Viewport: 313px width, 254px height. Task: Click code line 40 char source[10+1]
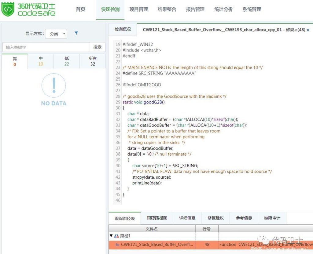click(x=165, y=166)
